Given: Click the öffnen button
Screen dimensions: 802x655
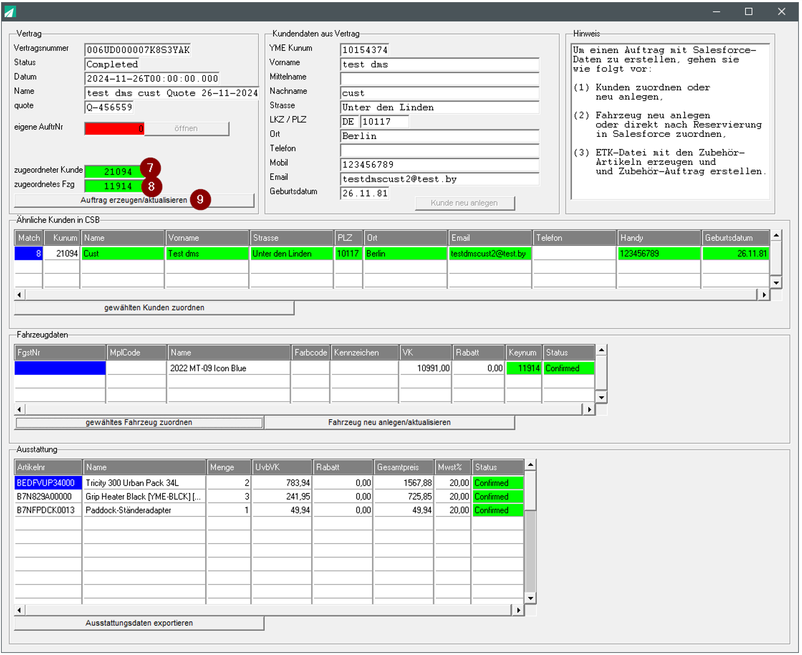Looking at the screenshot, I should coord(186,129).
